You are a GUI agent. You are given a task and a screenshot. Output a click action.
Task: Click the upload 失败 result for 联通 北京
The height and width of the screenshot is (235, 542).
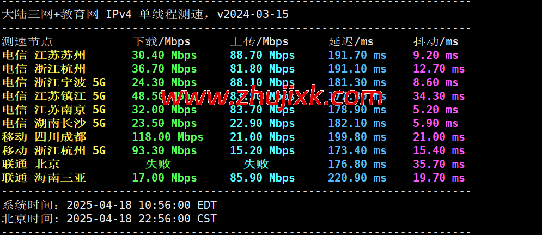pos(256,164)
